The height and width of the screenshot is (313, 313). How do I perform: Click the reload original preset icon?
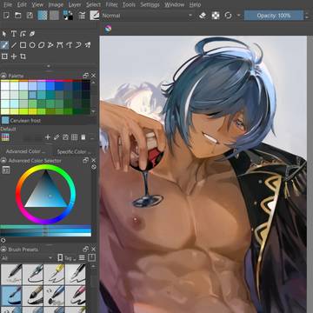tap(228, 16)
